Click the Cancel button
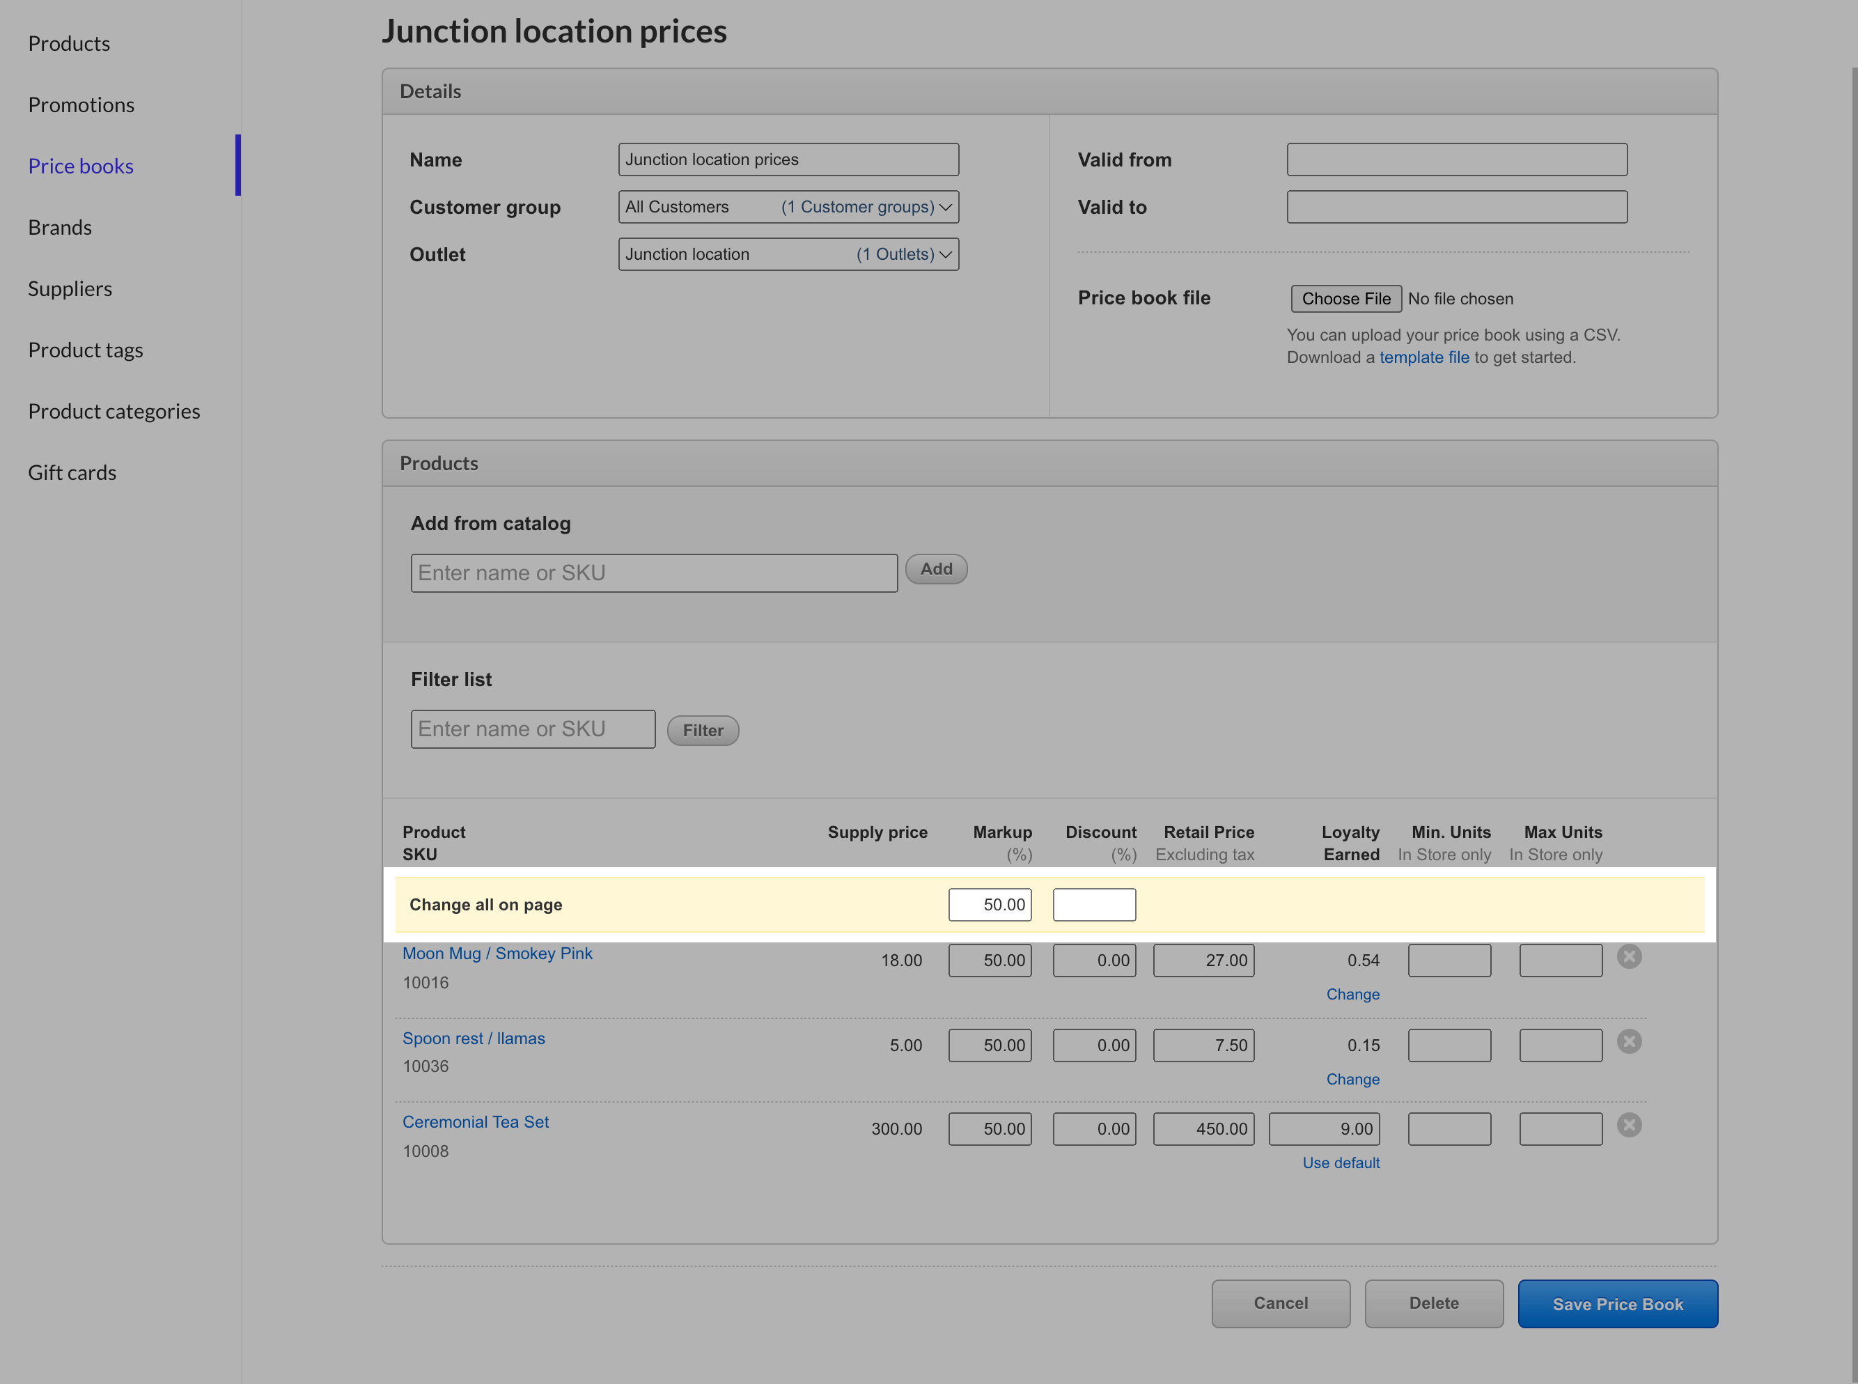 1281,1304
